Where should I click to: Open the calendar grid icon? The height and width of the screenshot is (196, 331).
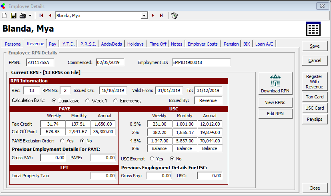(313, 29)
